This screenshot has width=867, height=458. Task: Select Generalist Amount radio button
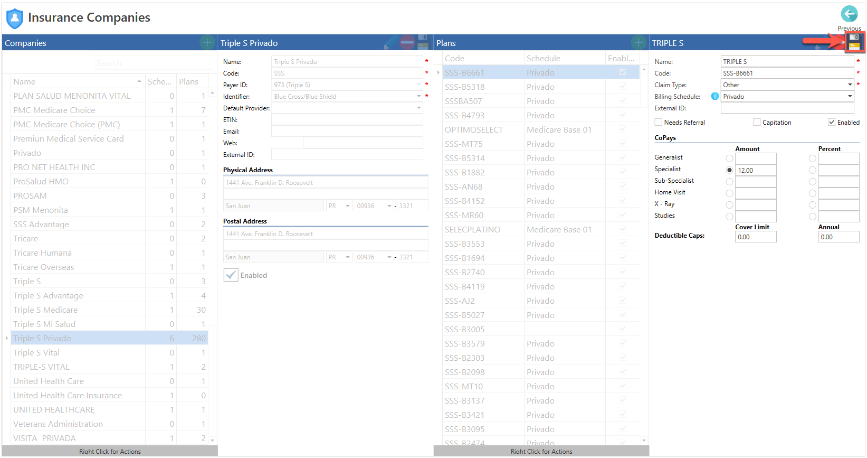tap(729, 158)
